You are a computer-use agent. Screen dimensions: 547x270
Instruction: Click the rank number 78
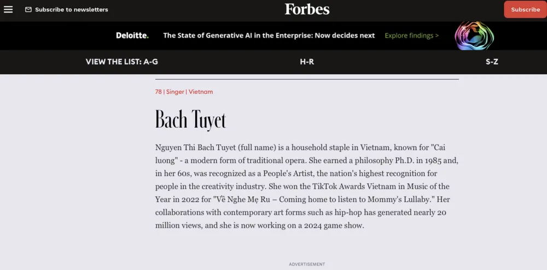coord(159,92)
